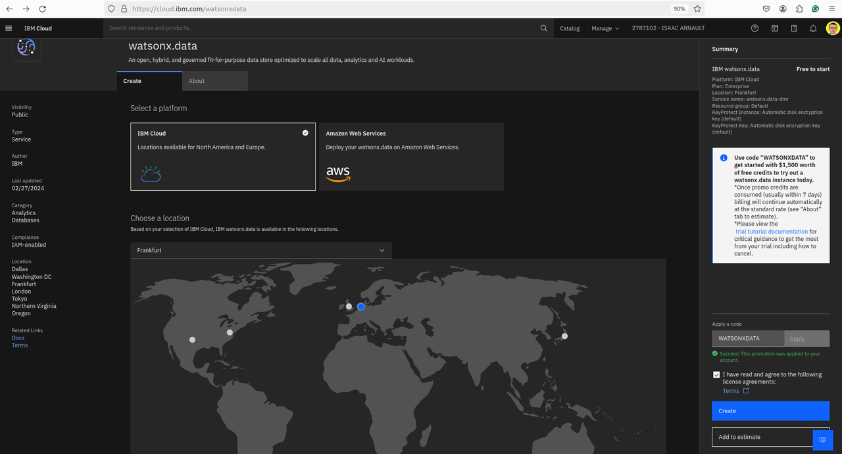Switch to the About tab
Screen dimensions: 842x454
coord(215,81)
